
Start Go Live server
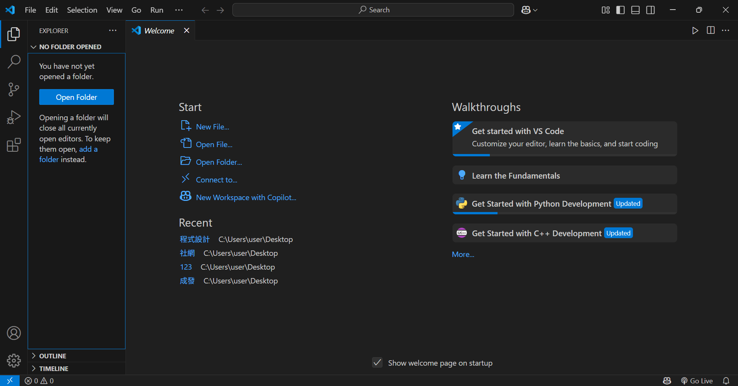click(697, 381)
